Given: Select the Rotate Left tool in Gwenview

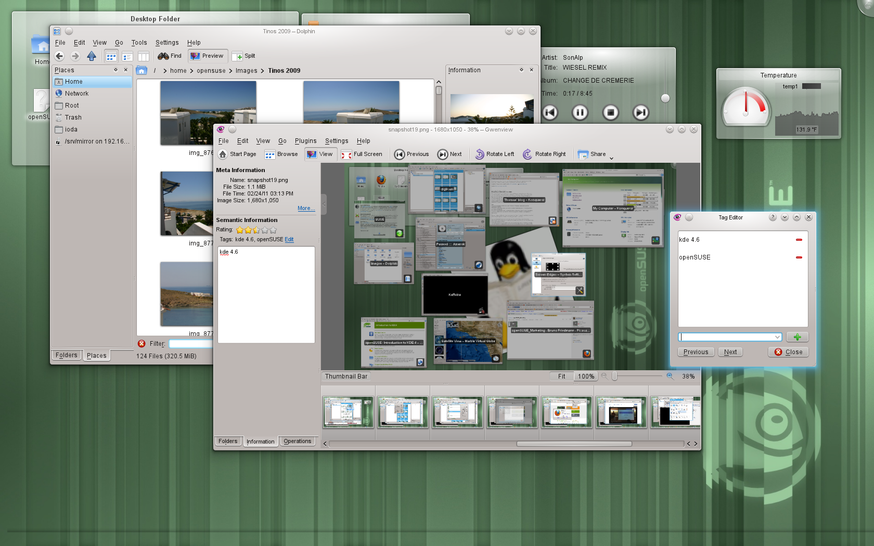Looking at the screenshot, I should coord(494,154).
